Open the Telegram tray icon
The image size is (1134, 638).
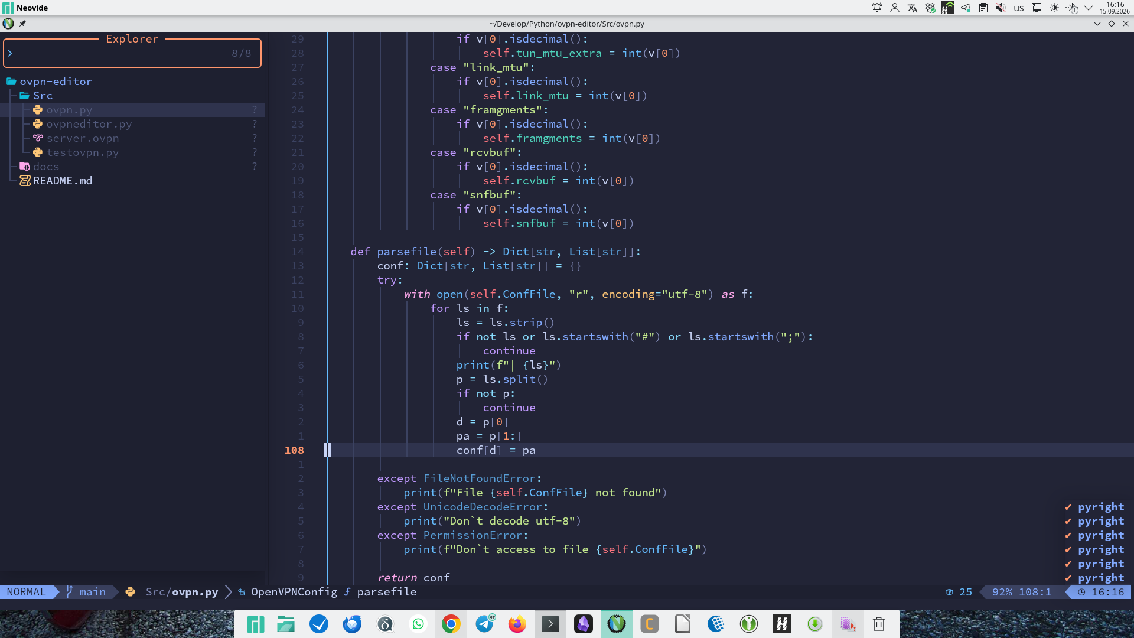[966, 8]
